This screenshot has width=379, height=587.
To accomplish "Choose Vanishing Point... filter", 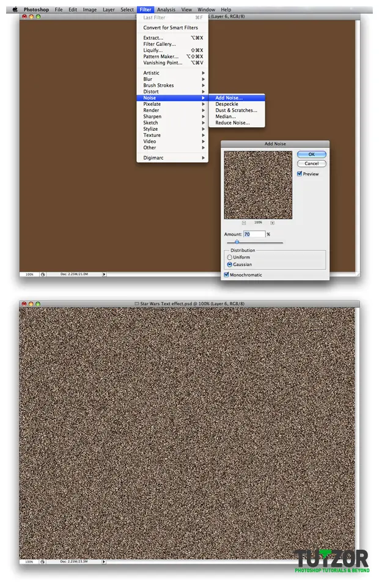I will point(172,62).
